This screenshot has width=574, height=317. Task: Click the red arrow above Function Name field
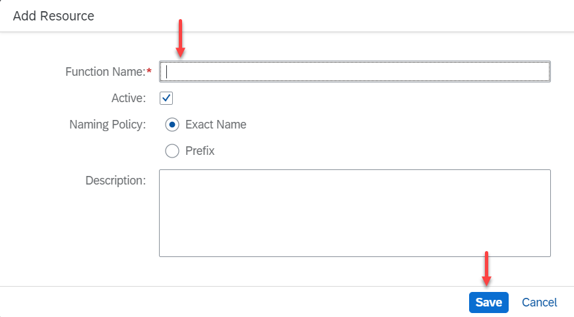coord(181,38)
